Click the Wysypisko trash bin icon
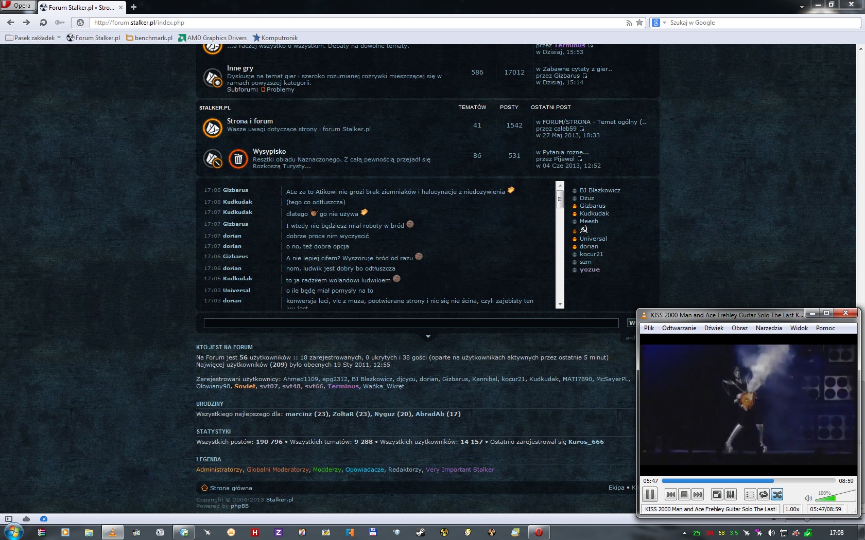 238,159
